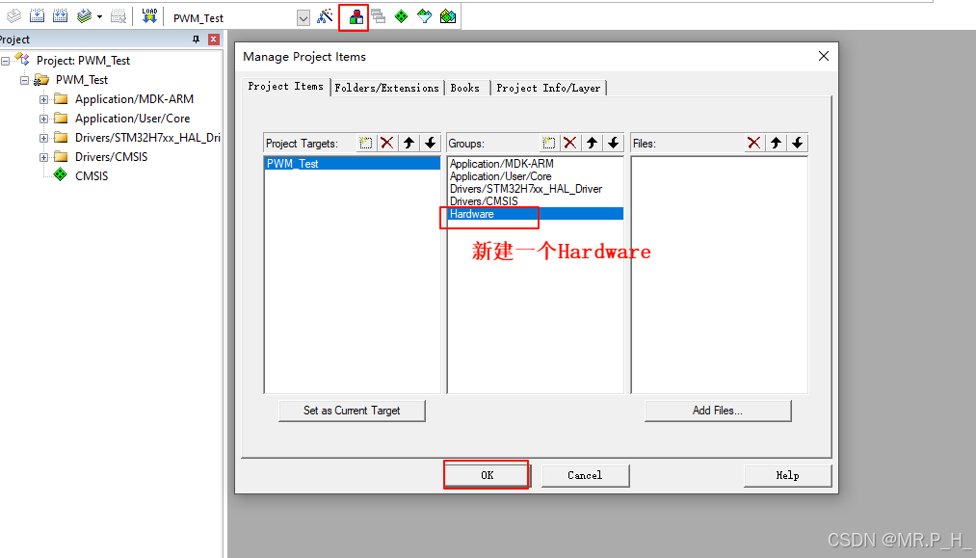
Task: Select the Hardware group in Groups list
Action: click(536, 214)
